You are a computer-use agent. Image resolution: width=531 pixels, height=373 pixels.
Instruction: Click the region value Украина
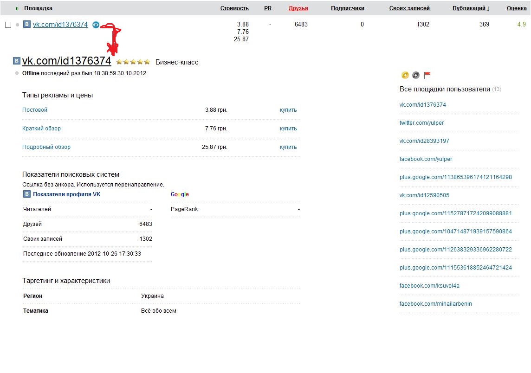[x=152, y=296]
